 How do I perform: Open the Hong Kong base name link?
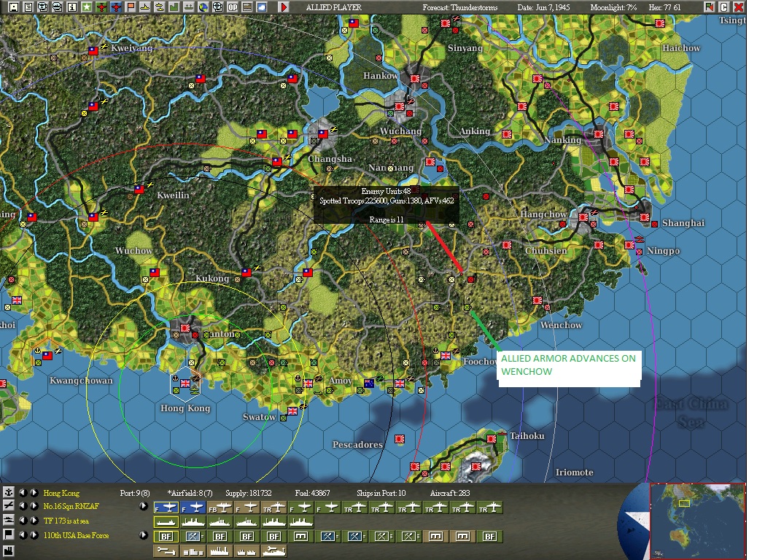61,493
